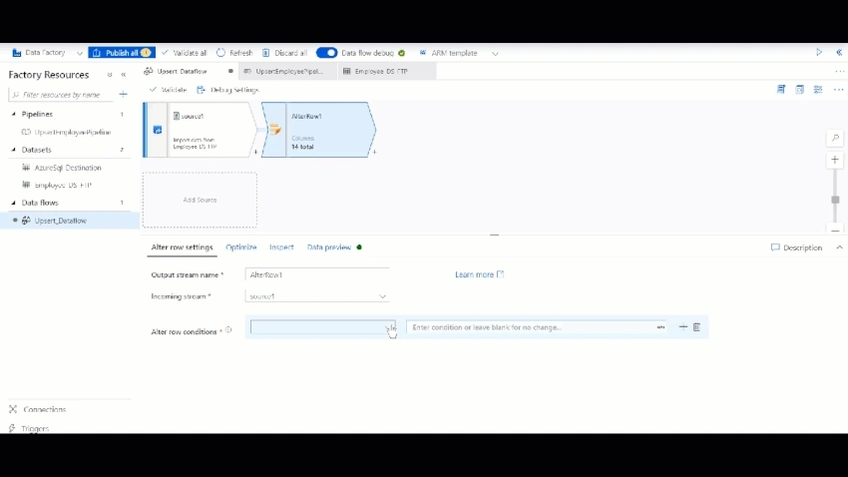Click Validate in the data flow toolbar

coord(169,90)
